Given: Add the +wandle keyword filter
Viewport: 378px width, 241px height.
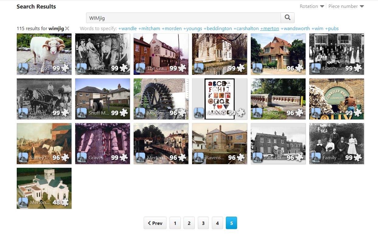Looking at the screenshot, I should (128, 29).
